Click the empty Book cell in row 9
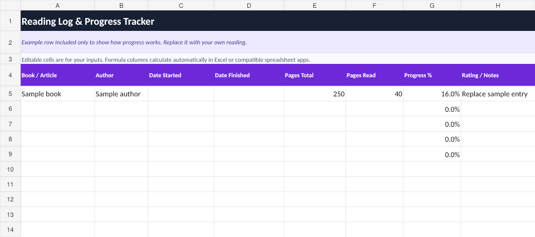 (58, 155)
